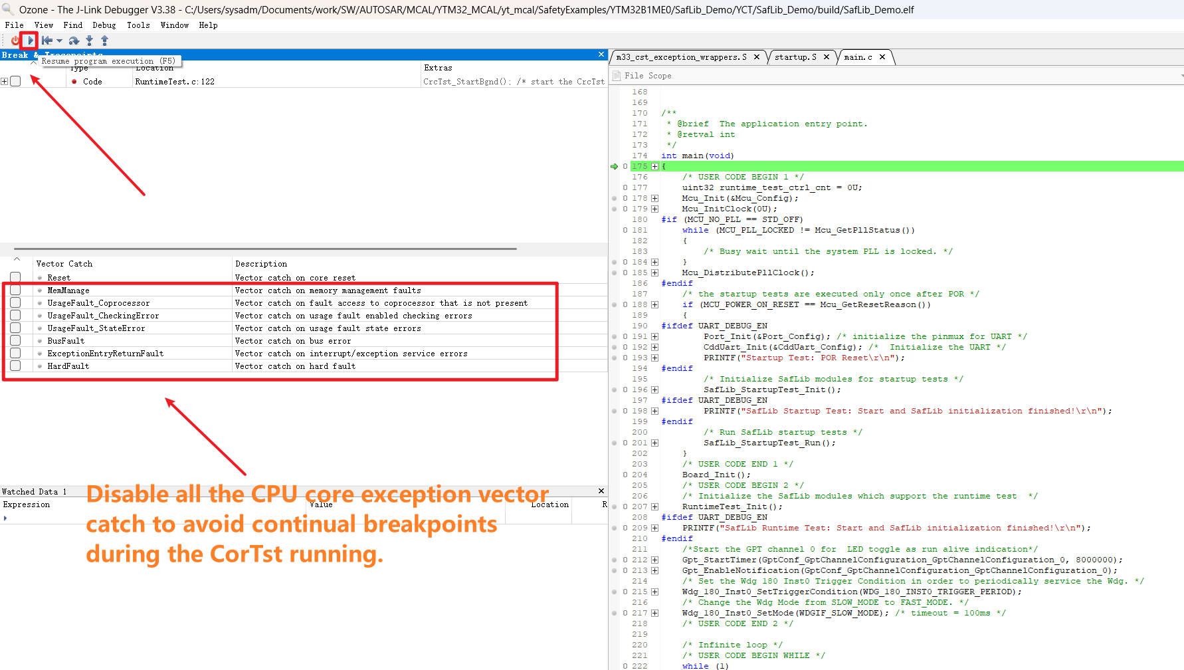Screen dimensions: 1184x670
Task: Click the Description column header
Action: (x=261, y=264)
